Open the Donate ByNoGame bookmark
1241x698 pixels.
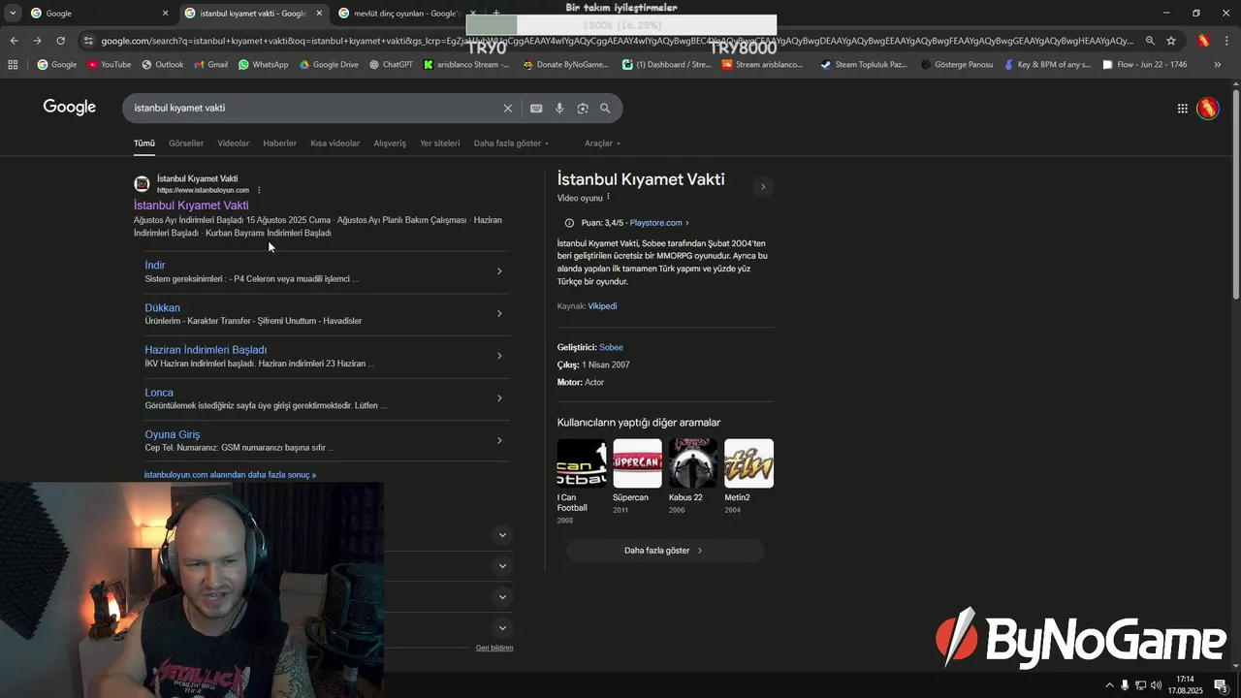pos(565,65)
